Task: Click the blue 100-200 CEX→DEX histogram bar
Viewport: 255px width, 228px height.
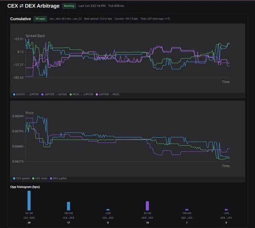Action: (69, 206)
